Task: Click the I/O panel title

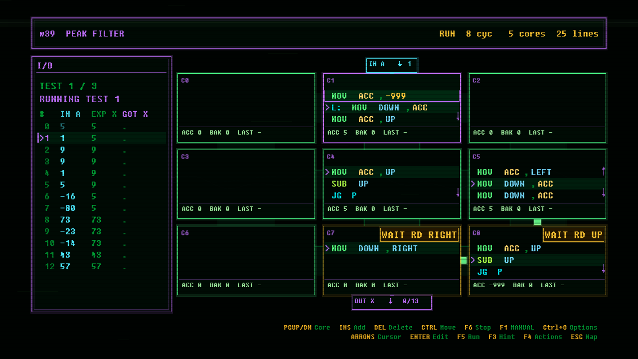Action: coord(45,66)
